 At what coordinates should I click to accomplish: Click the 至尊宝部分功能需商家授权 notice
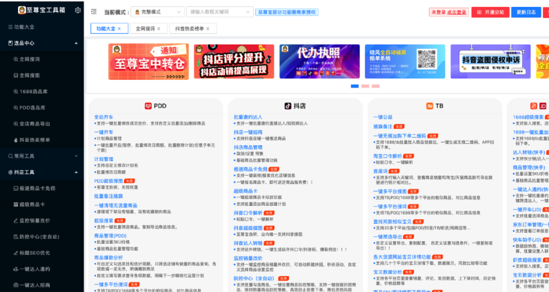point(287,12)
